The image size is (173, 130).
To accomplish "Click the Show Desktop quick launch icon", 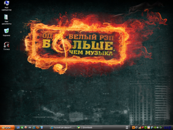I will 18,128.
